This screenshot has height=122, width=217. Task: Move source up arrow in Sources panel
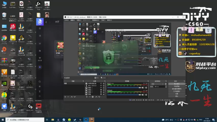point(96,97)
